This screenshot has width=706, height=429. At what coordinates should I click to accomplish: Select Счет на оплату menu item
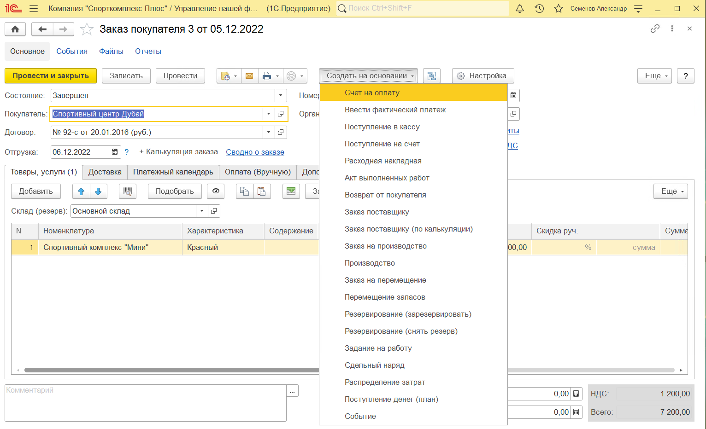point(413,93)
